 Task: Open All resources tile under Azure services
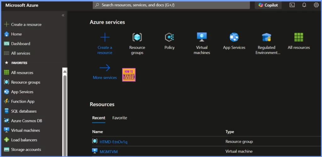[299, 41]
